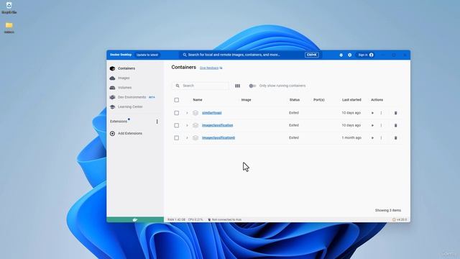Expand the similarityapi container group
Viewport: 460px width, 259px height.
coord(187,113)
